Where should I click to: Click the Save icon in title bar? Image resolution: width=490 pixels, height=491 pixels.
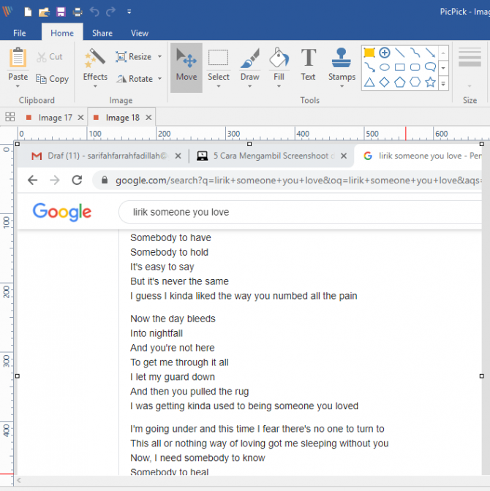click(61, 12)
